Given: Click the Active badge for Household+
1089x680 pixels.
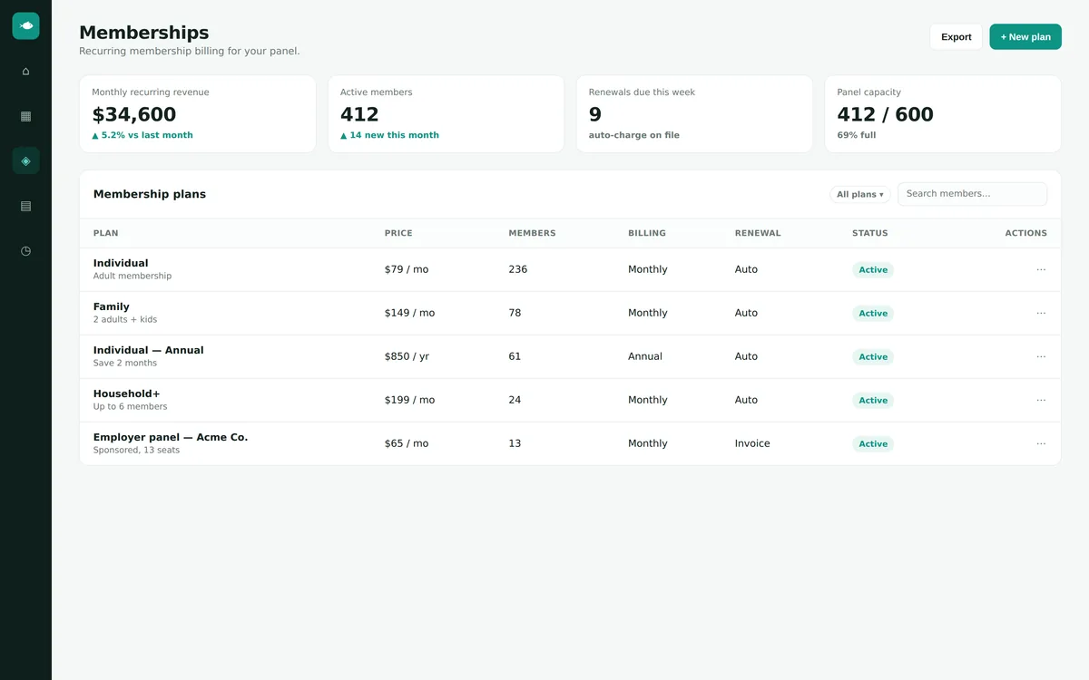Looking at the screenshot, I should pos(873,400).
